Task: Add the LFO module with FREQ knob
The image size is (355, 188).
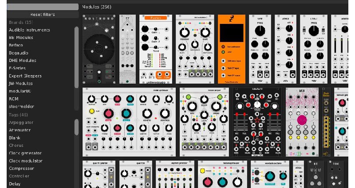Action: tap(314, 49)
